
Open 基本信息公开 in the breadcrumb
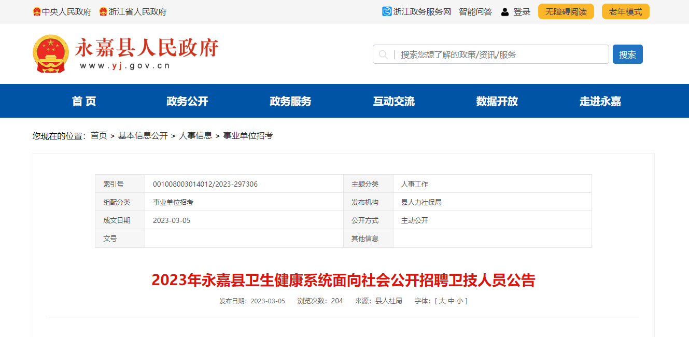click(x=143, y=135)
